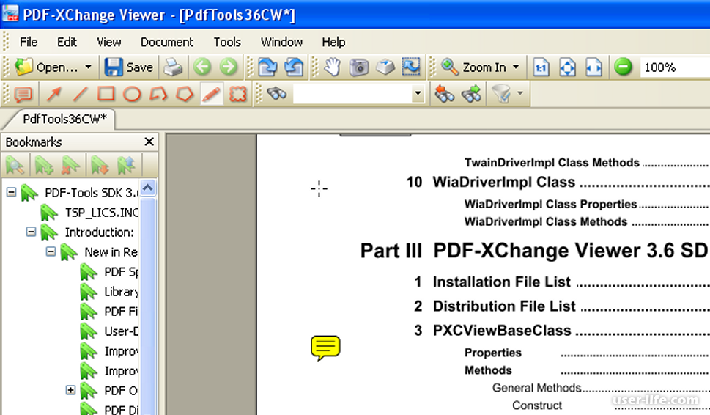Zoom out with green minus button
This screenshot has width=710, height=415.
point(623,67)
